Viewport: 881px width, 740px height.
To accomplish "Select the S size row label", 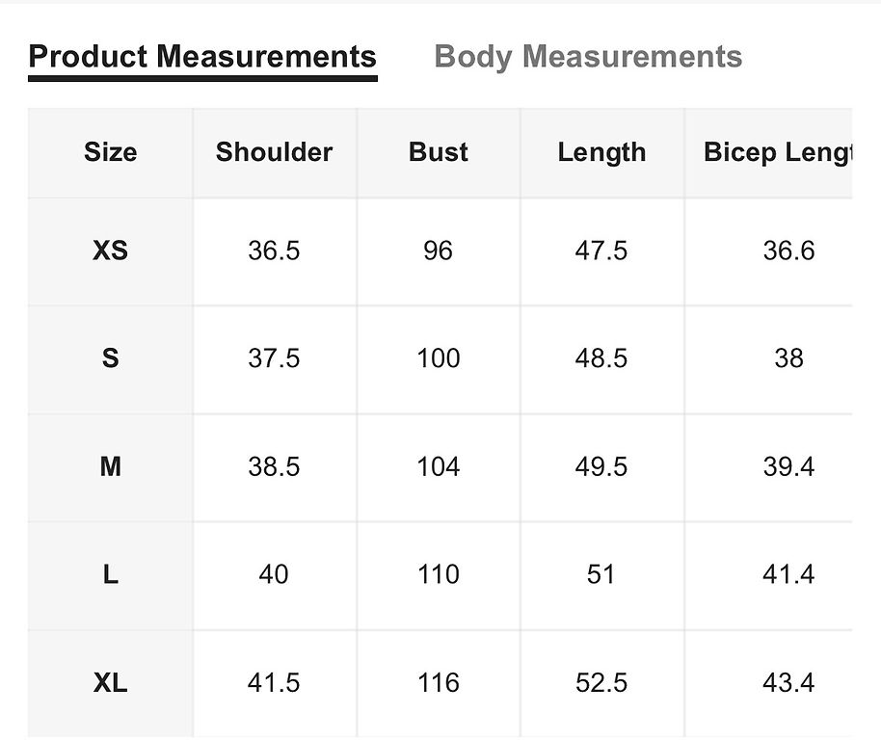I will coord(110,358).
